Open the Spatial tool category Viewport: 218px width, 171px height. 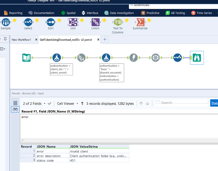point(68,13)
